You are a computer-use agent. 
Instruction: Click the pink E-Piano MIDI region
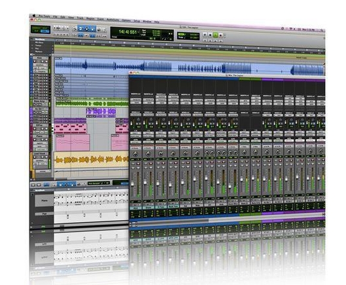click(71, 128)
